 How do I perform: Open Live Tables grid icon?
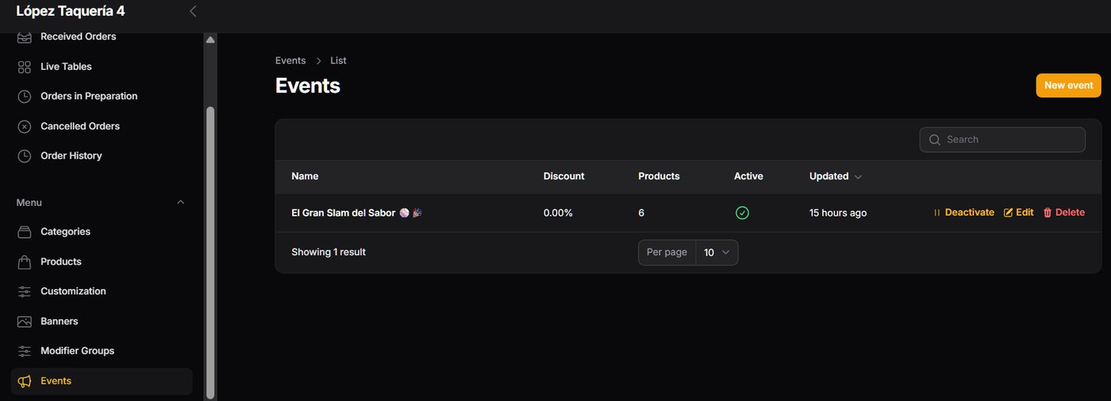coord(25,67)
